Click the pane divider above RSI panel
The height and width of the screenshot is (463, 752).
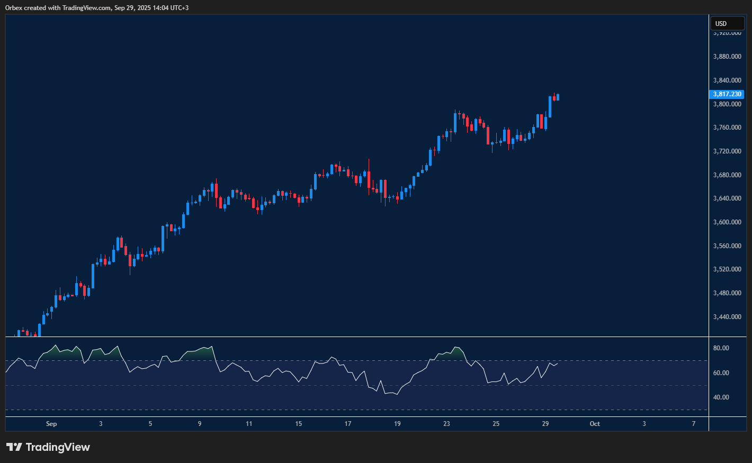click(357, 337)
